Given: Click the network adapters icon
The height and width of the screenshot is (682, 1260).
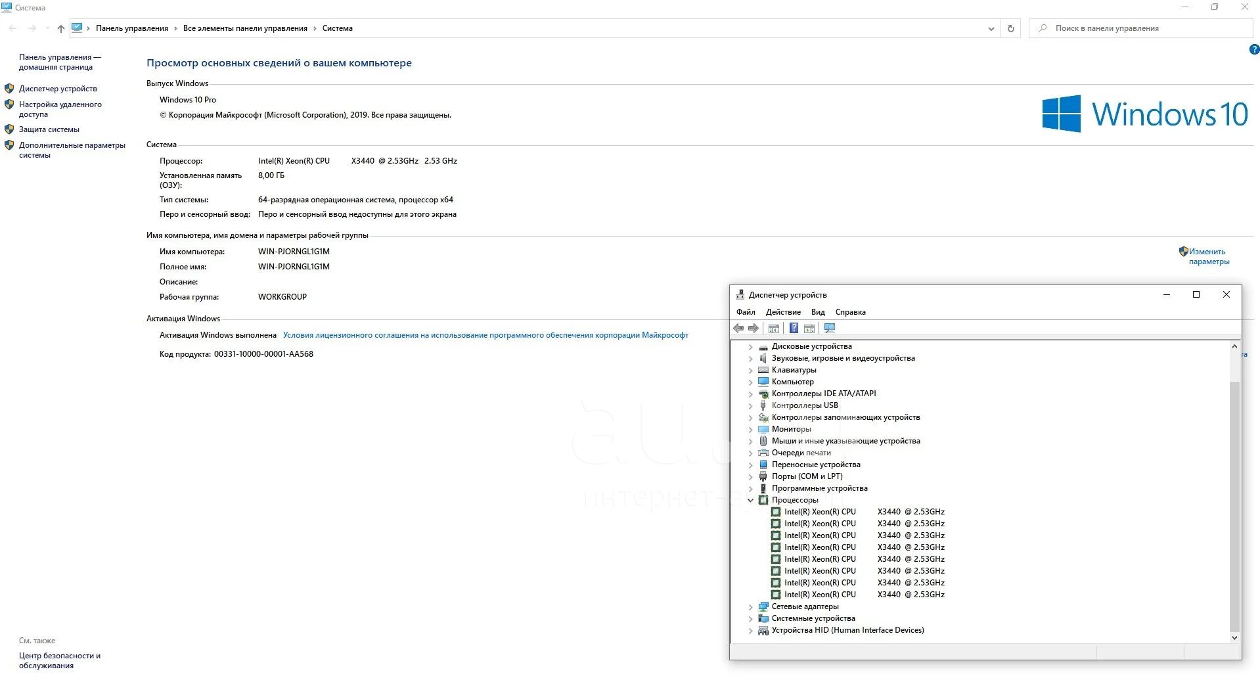Looking at the screenshot, I should 763,607.
